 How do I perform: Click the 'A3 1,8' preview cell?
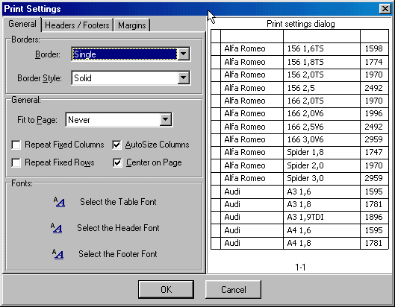(x=322, y=205)
